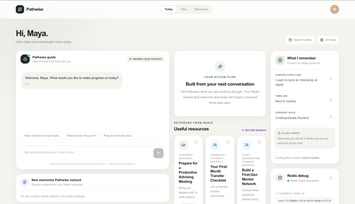Viewport: 355px width, 204px height.
Task: Click the Redis Cloud connected status
Action: coord(303,181)
